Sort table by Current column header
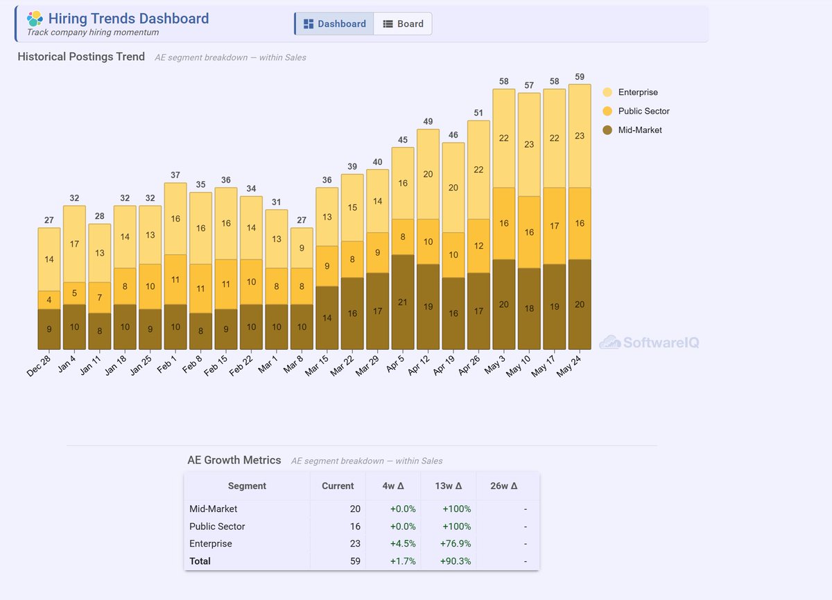This screenshot has width=832, height=600. coord(338,486)
